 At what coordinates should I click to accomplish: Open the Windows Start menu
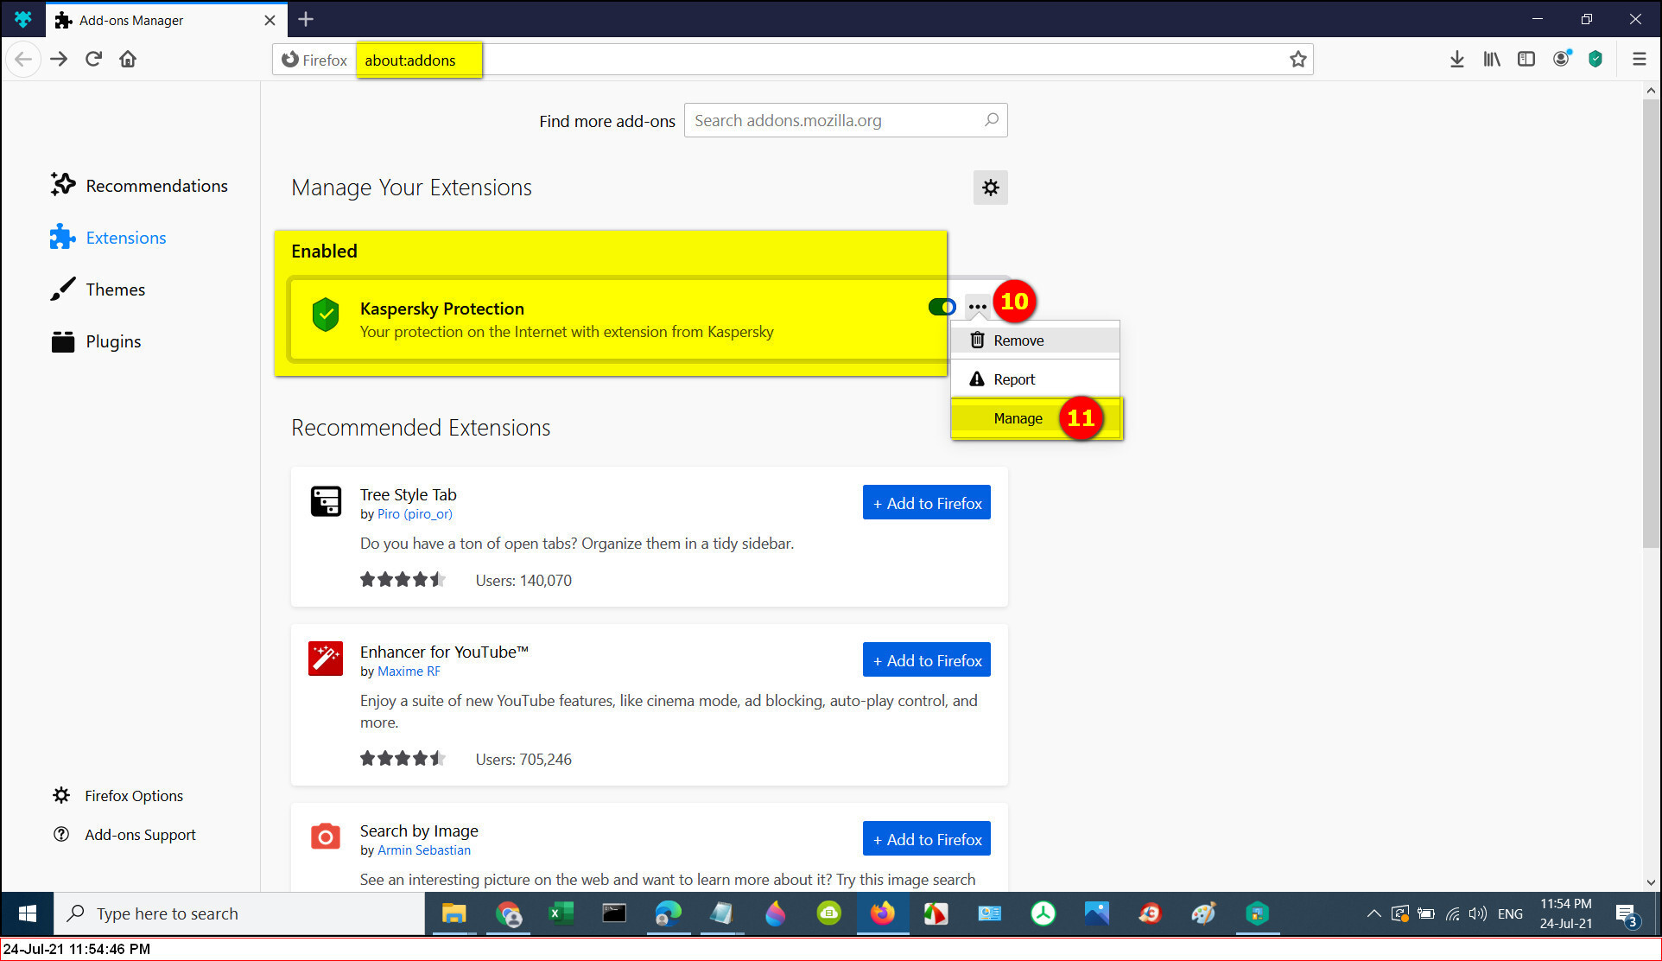pyautogui.click(x=27, y=913)
